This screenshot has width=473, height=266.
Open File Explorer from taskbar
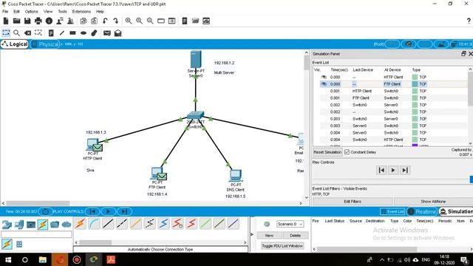click(43, 259)
